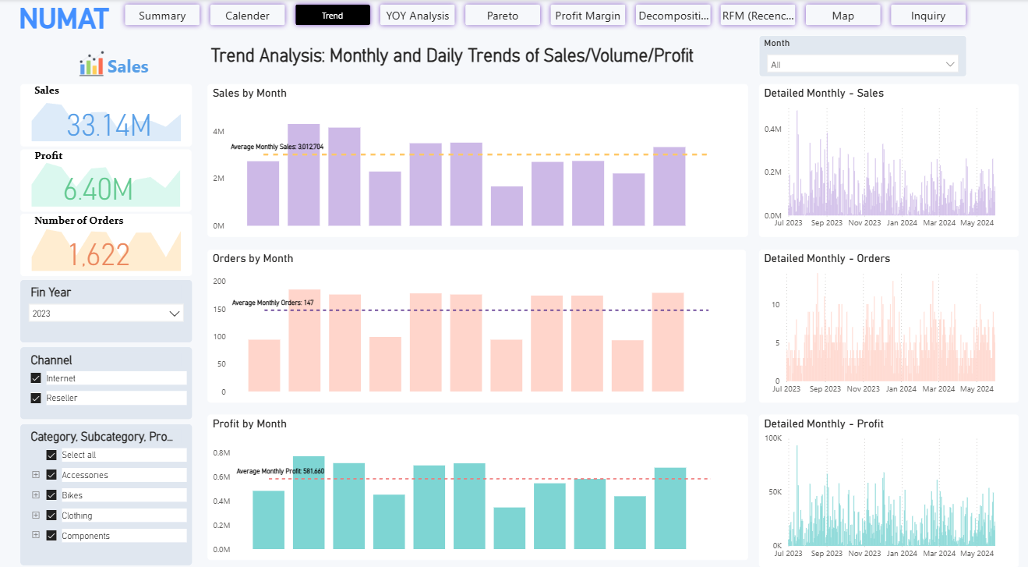
Task: Uncheck the Bikes checkbox
Action: (x=51, y=495)
